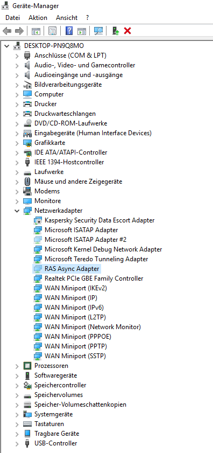Toggle the console tree toolbar icon

(x=36, y=31)
